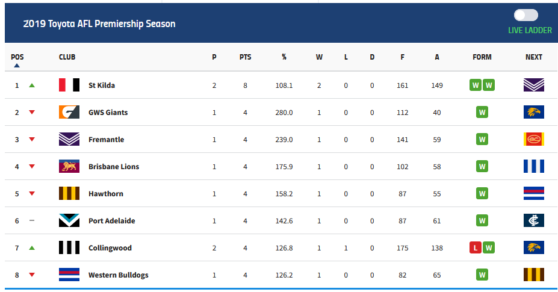Sort table by PTS column header
Screen dimensions: 558x292
[x=245, y=57]
